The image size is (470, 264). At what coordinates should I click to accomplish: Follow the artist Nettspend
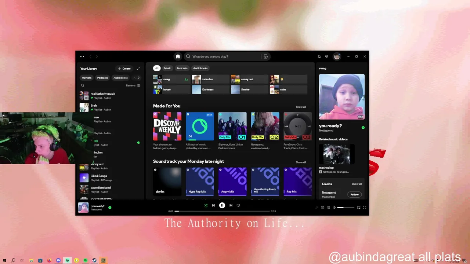tap(354, 195)
